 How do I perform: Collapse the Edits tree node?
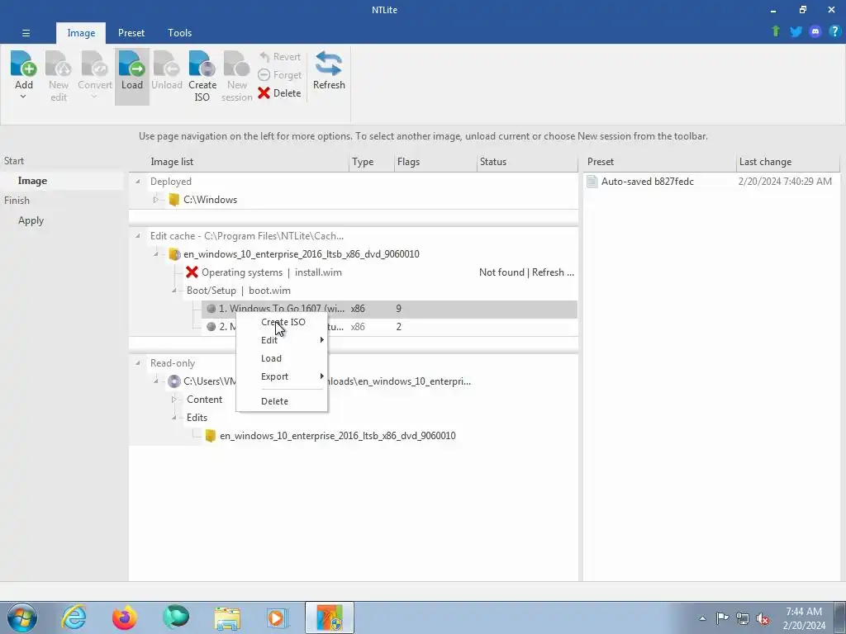(174, 418)
